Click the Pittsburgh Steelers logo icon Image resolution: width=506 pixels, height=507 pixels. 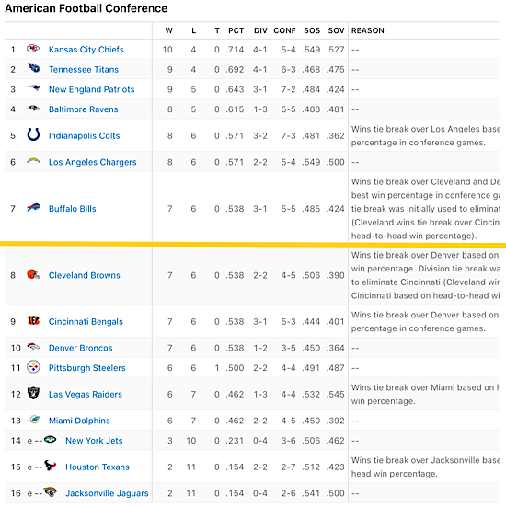tap(33, 367)
